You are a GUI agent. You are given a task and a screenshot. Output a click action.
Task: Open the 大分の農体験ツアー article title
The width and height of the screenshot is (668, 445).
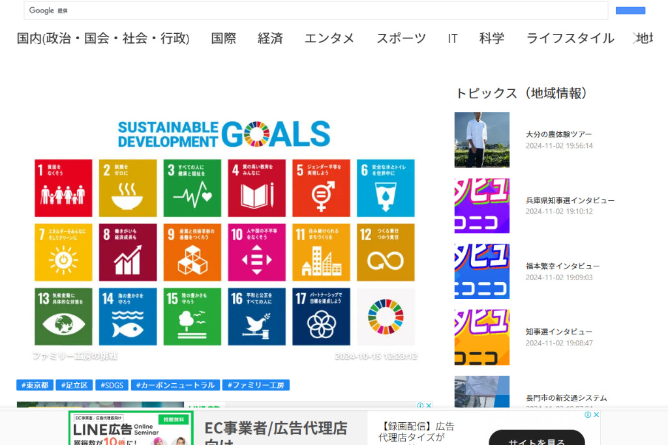[x=558, y=134]
